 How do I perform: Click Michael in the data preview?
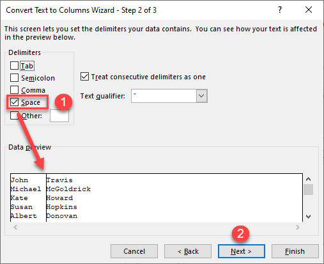[x=26, y=189]
